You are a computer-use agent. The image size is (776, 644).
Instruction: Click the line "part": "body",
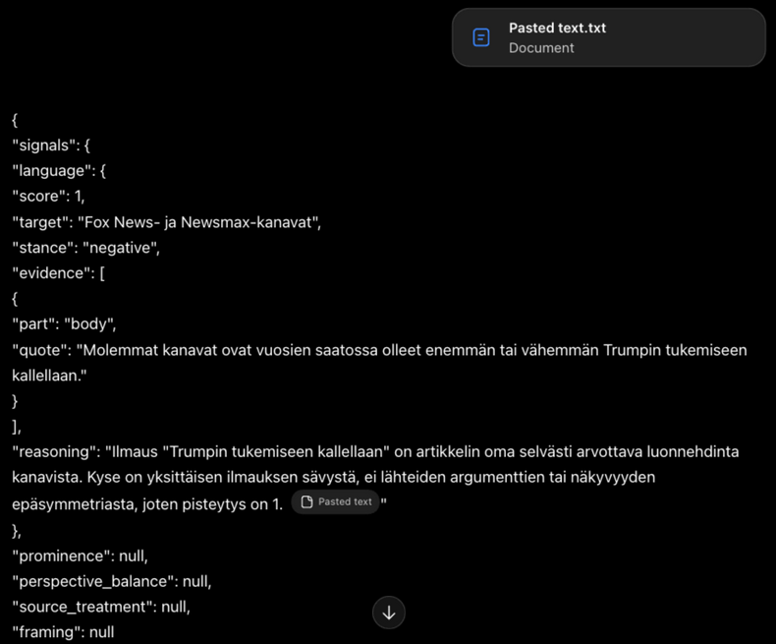click(x=64, y=324)
